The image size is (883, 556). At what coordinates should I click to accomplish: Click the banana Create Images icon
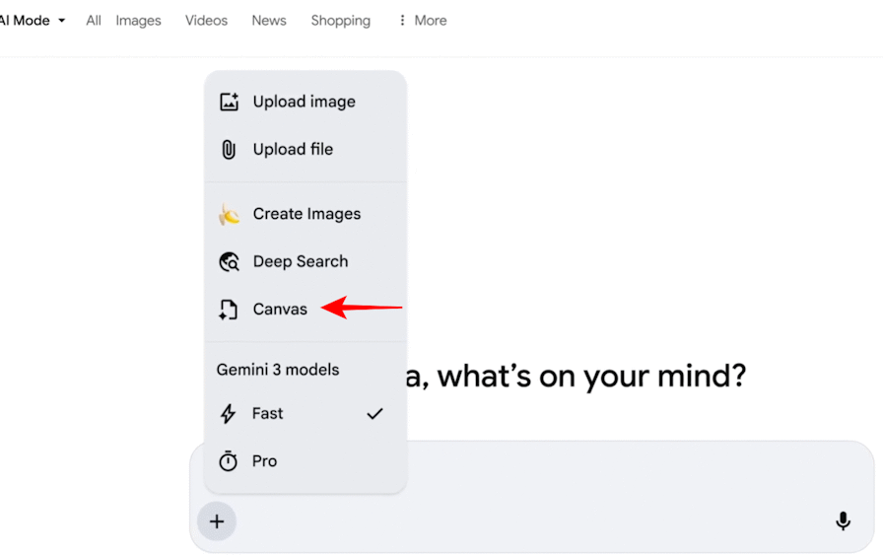(x=229, y=214)
